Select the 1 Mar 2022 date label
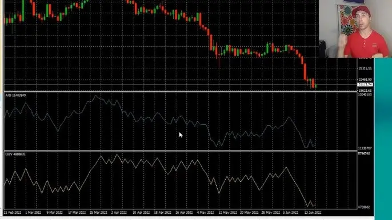Viewport: 392px width, 220px height. tap(33, 213)
